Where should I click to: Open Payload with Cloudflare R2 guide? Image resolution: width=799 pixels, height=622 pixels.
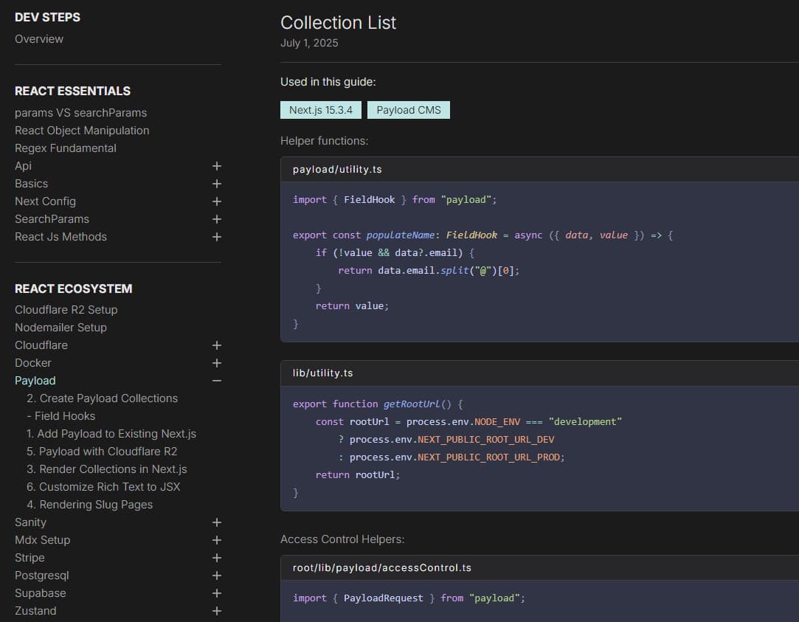tap(102, 452)
